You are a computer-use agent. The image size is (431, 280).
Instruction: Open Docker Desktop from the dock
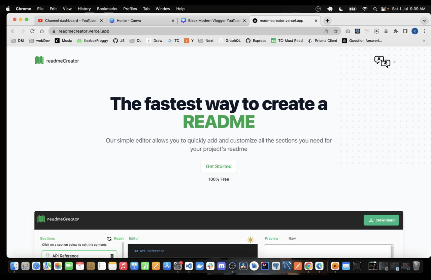point(200,266)
